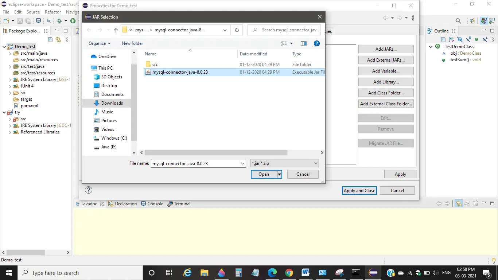
Task: Expand the src/main/java tree node
Action: (10, 53)
